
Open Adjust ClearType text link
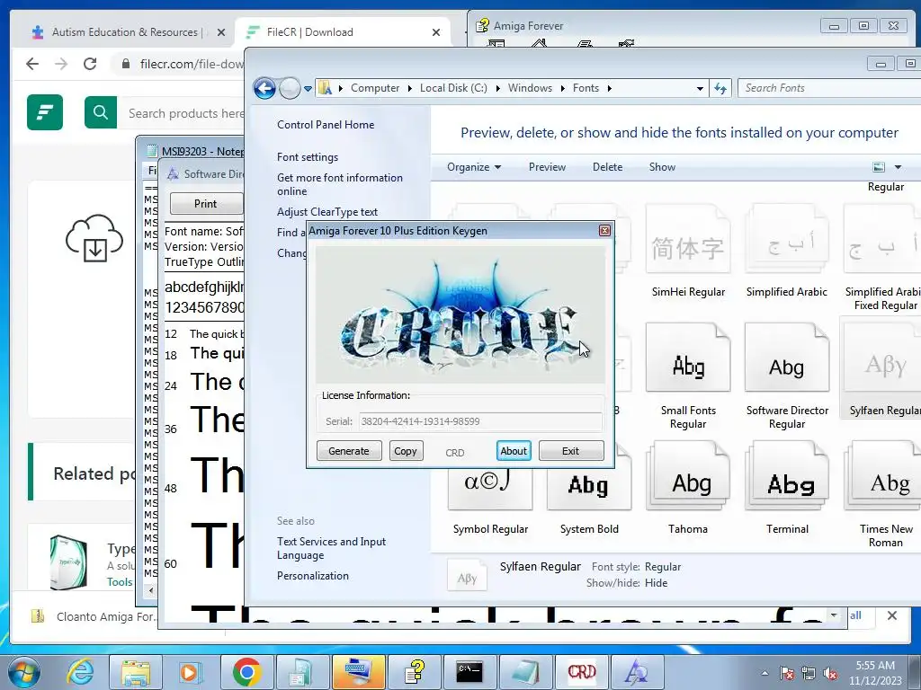(x=327, y=212)
